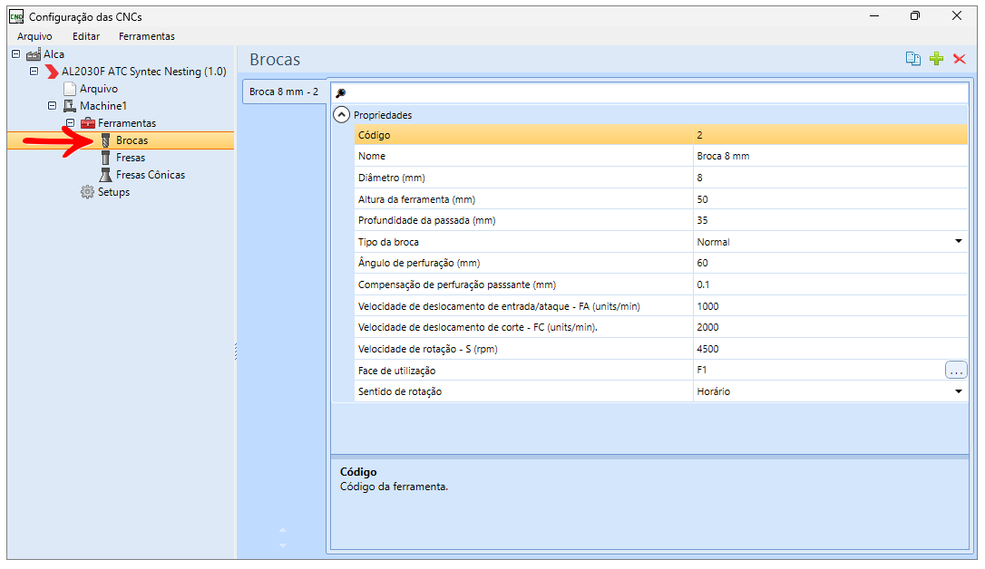Viewport: 985px width, 569px height.
Task: Click the FA entrada/ataque speed value 1000
Action: coord(831,306)
